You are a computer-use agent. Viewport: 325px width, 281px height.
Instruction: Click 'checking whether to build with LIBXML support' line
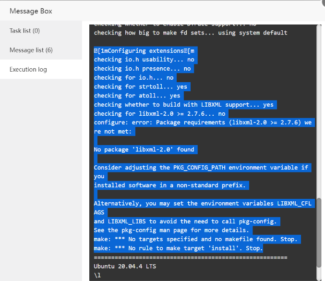(x=184, y=105)
